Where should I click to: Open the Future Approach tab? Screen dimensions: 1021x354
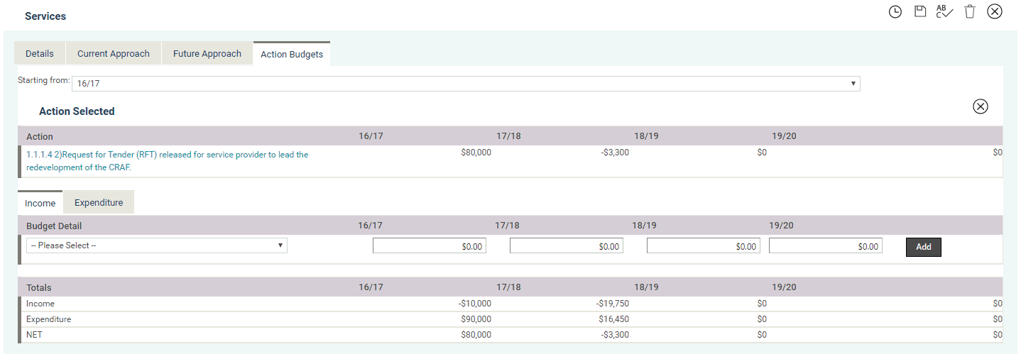(207, 54)
